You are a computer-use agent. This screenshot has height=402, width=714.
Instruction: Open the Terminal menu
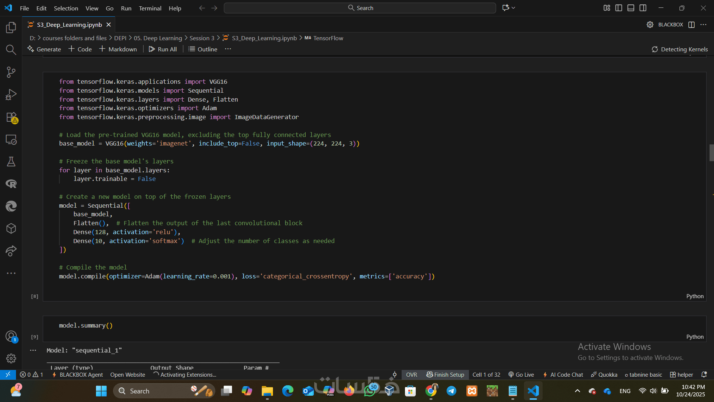point(150,8)
